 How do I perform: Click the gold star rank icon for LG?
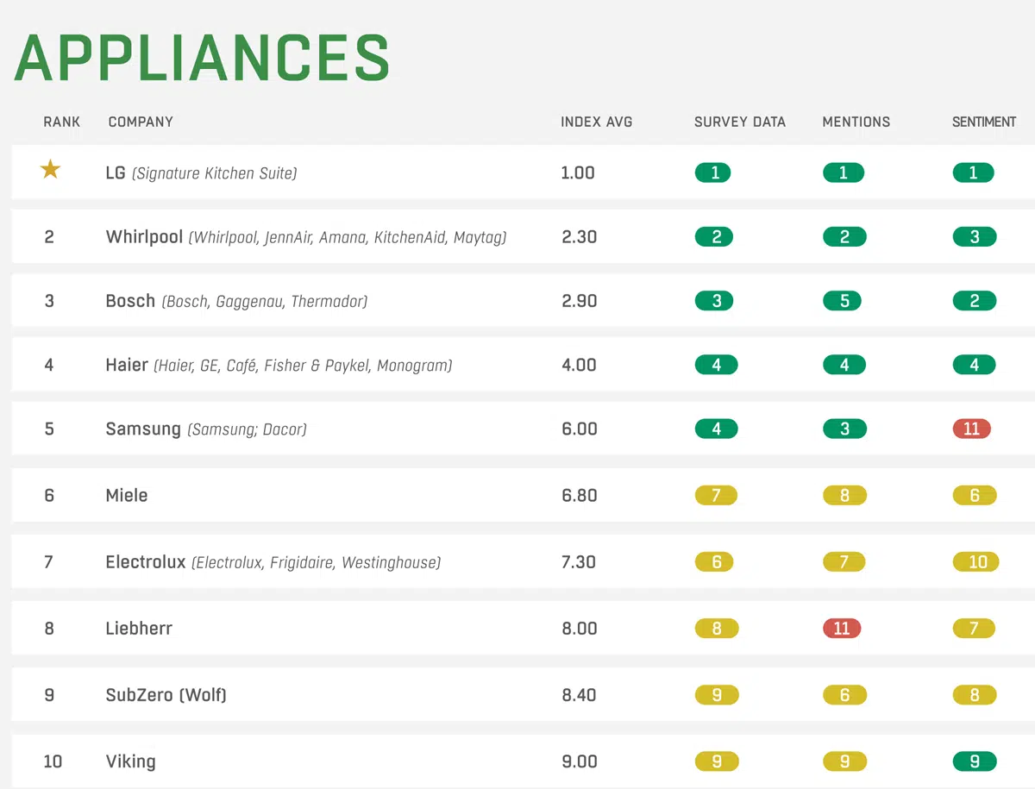tap(50, 170)
